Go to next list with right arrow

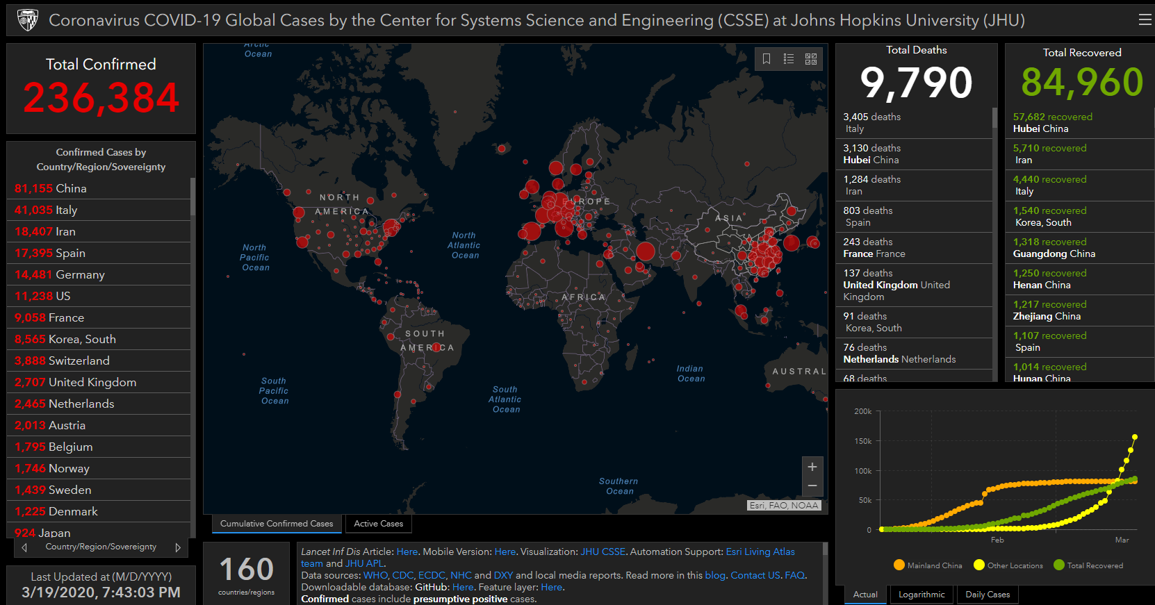tap(178, 547)
